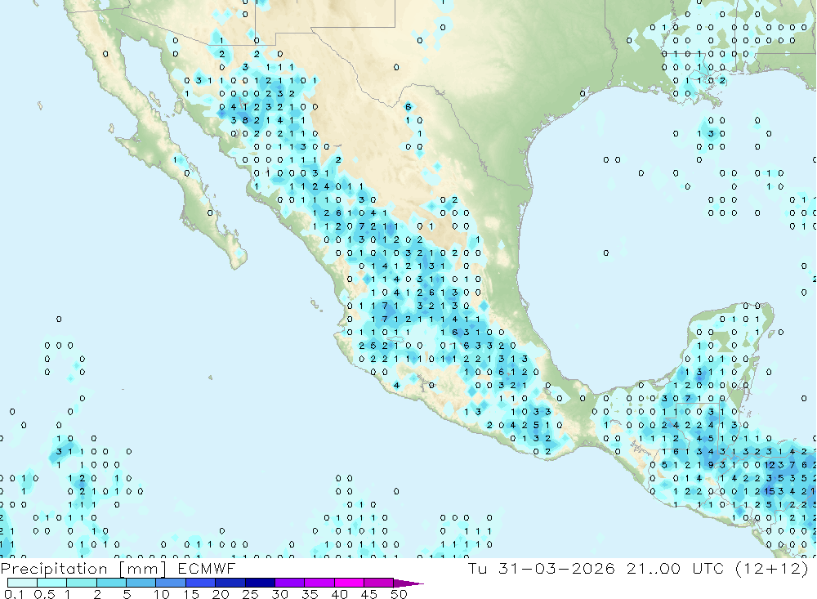The width and height of the screenshot is (817, 599).
Task: Click the '45' legend scale label
Action: click(369, 594)
